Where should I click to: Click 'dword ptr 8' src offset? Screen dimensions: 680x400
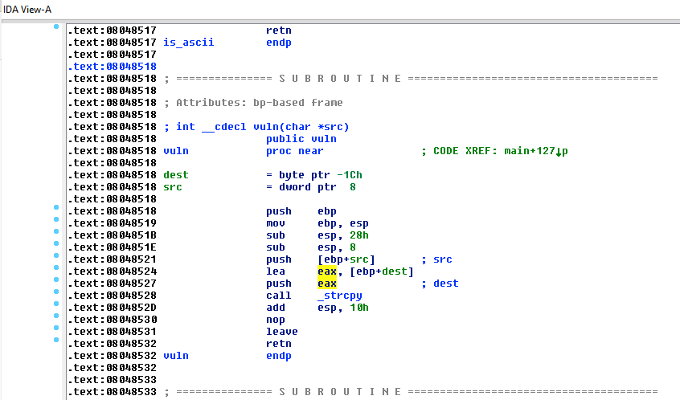(317, 187)
